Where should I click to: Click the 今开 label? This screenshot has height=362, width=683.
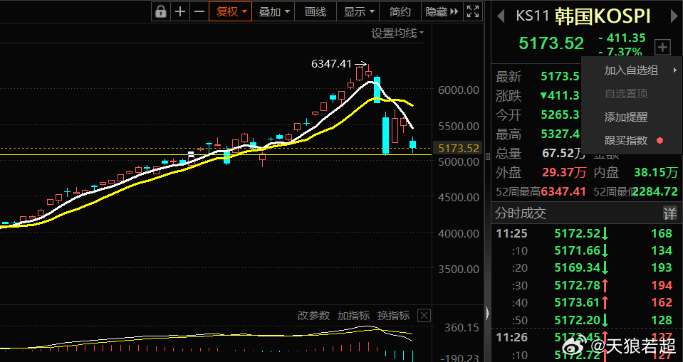509,115
